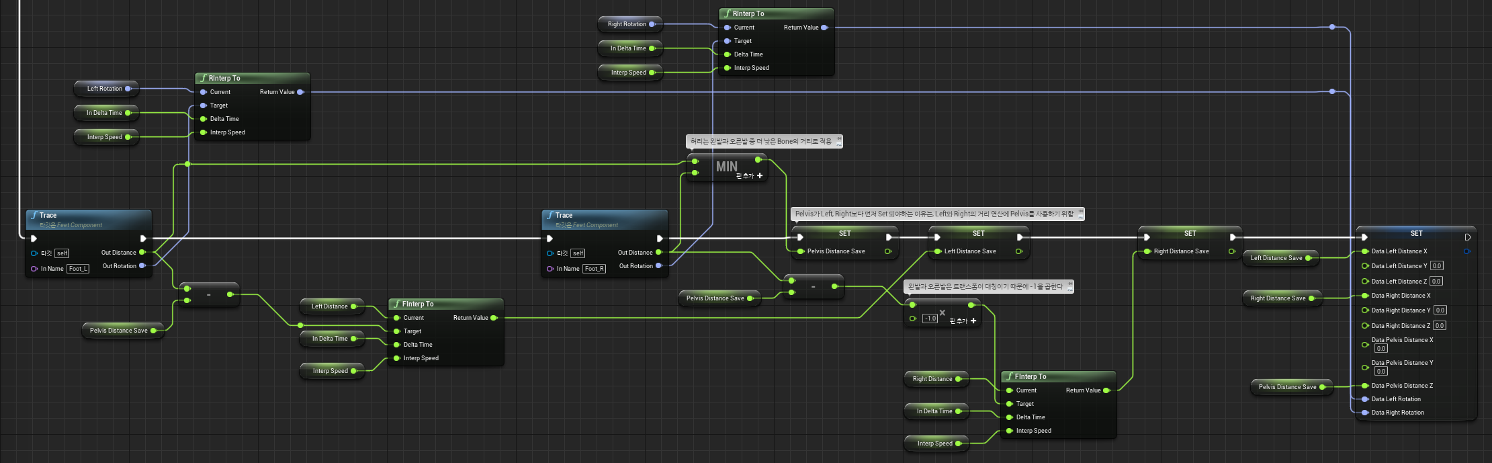Image resolution: width=1492 pixels, height=463 pixels.
Task: Click the Data Right Rotation input pin
Action: tap(1365, 413)
